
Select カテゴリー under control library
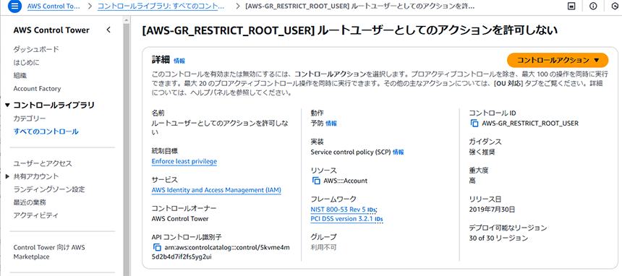[x=30, y=118]
